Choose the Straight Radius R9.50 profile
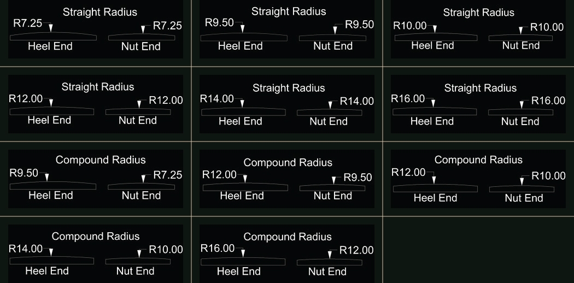 [287, 30]
